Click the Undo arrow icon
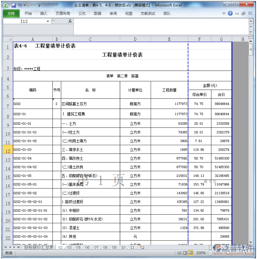 20,5
